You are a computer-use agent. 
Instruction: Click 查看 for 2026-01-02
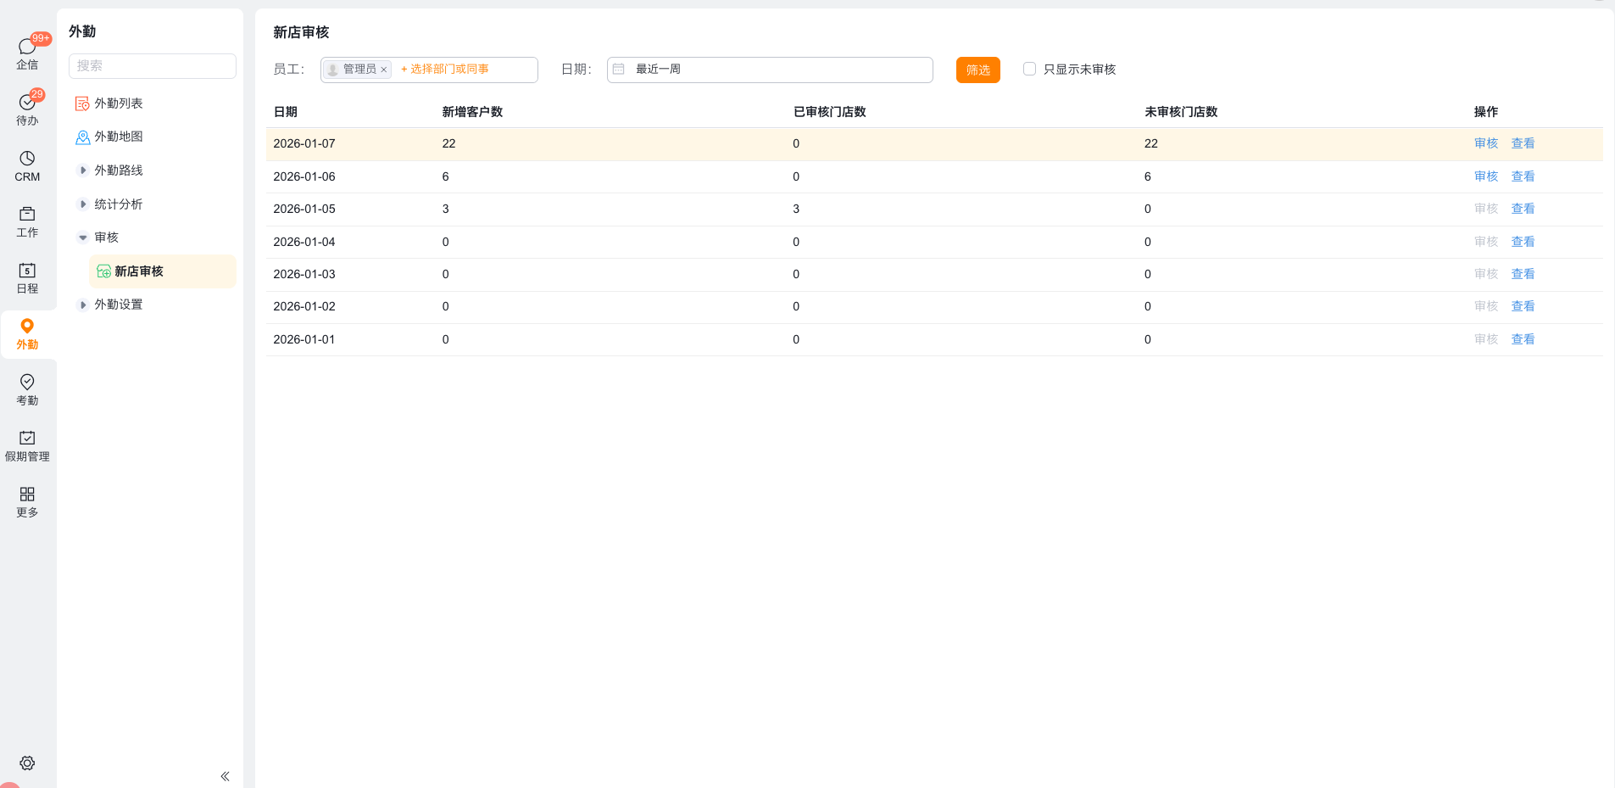1523,306
